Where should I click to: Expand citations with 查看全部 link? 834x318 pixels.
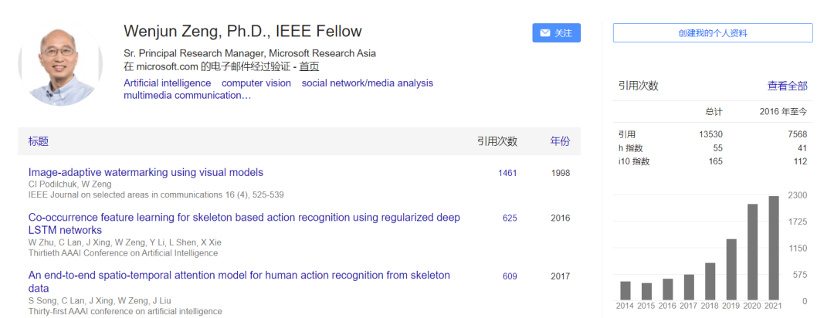pyautogui.click(x=787, y=86)
